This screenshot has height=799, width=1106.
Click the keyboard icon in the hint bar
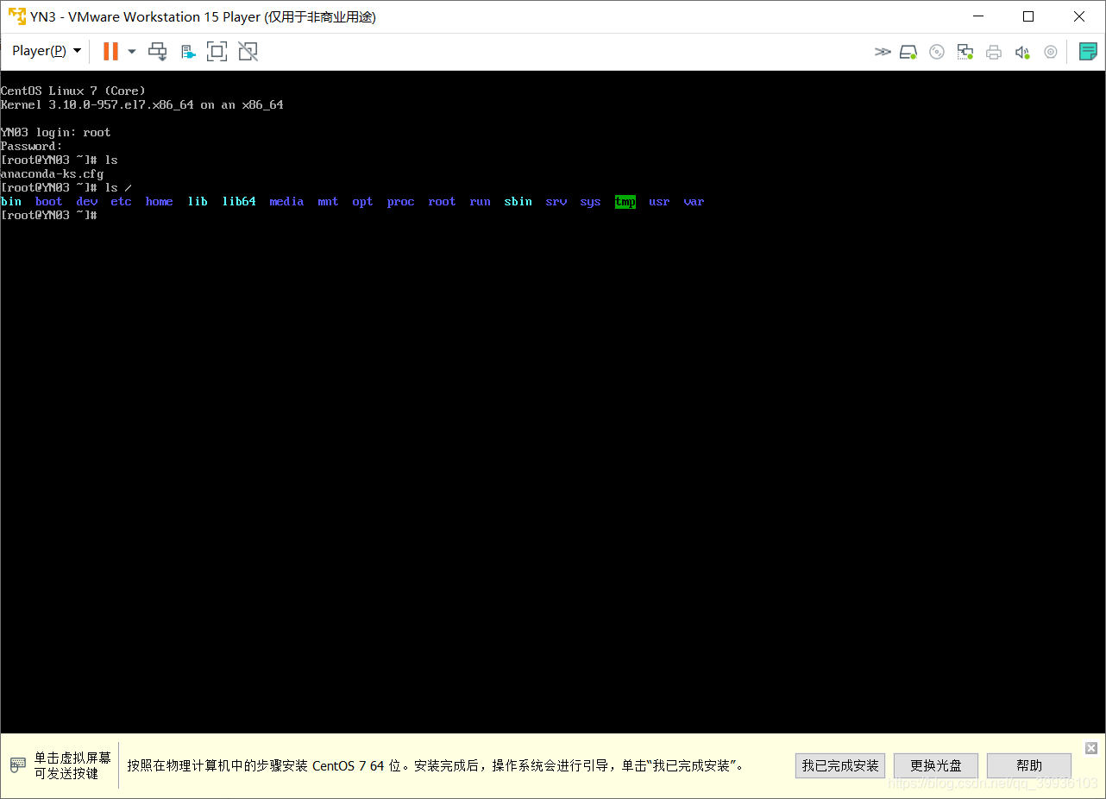coord(18,765)
